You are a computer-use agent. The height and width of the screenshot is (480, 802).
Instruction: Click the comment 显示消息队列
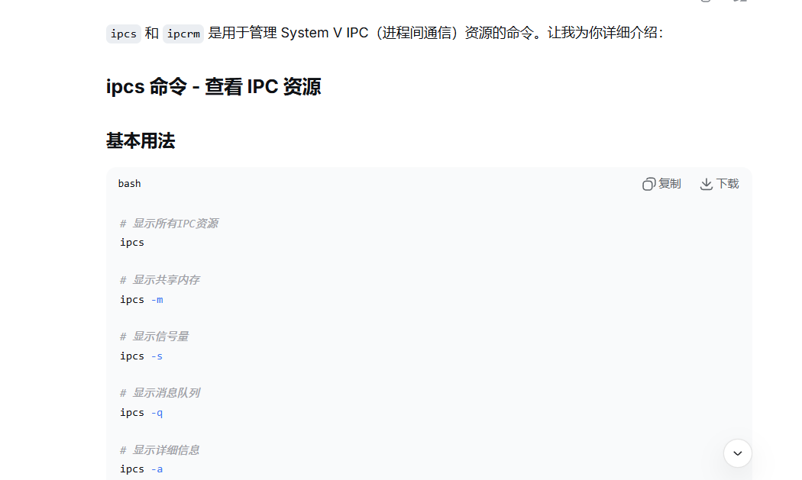pyautogui.click(x=160, y=392)
